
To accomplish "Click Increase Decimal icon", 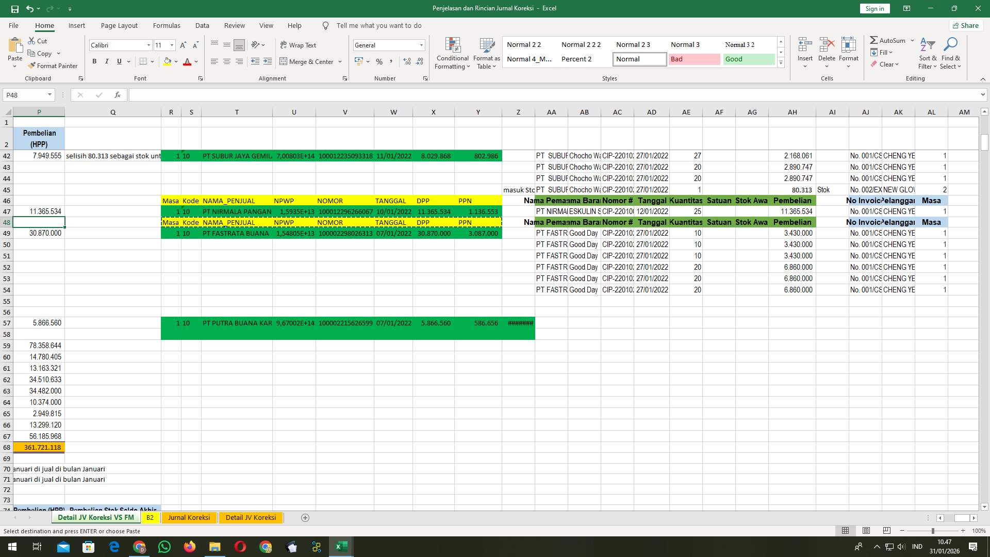I will coord(407,61).
